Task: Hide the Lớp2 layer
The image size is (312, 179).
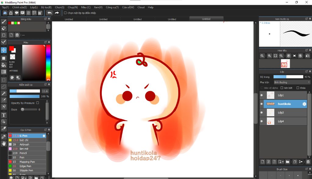Action: [x=262, y=113]
